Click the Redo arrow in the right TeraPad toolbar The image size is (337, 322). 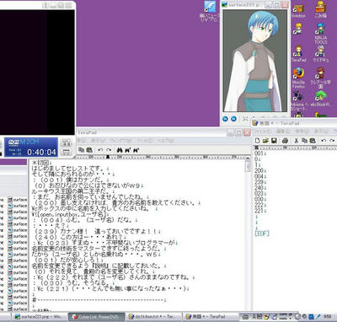click(x=332, y=140)
